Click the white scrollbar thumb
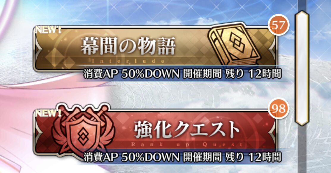331x173 pixels. point(302,68)
